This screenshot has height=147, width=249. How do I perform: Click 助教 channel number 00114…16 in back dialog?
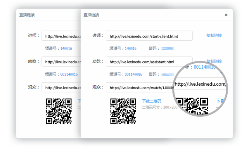pyautogui.click(x=69, y=74)
